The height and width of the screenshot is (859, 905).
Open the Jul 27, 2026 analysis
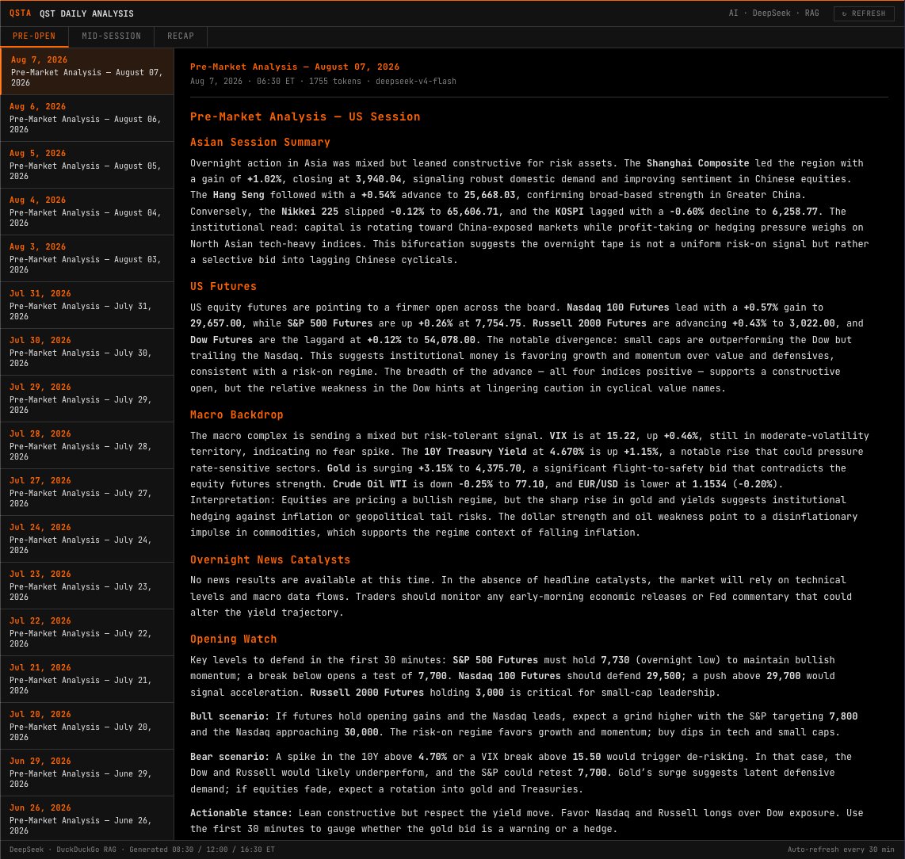point(87,492)
